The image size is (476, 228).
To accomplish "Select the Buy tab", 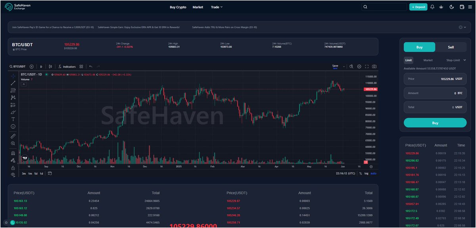I will 419,47.
